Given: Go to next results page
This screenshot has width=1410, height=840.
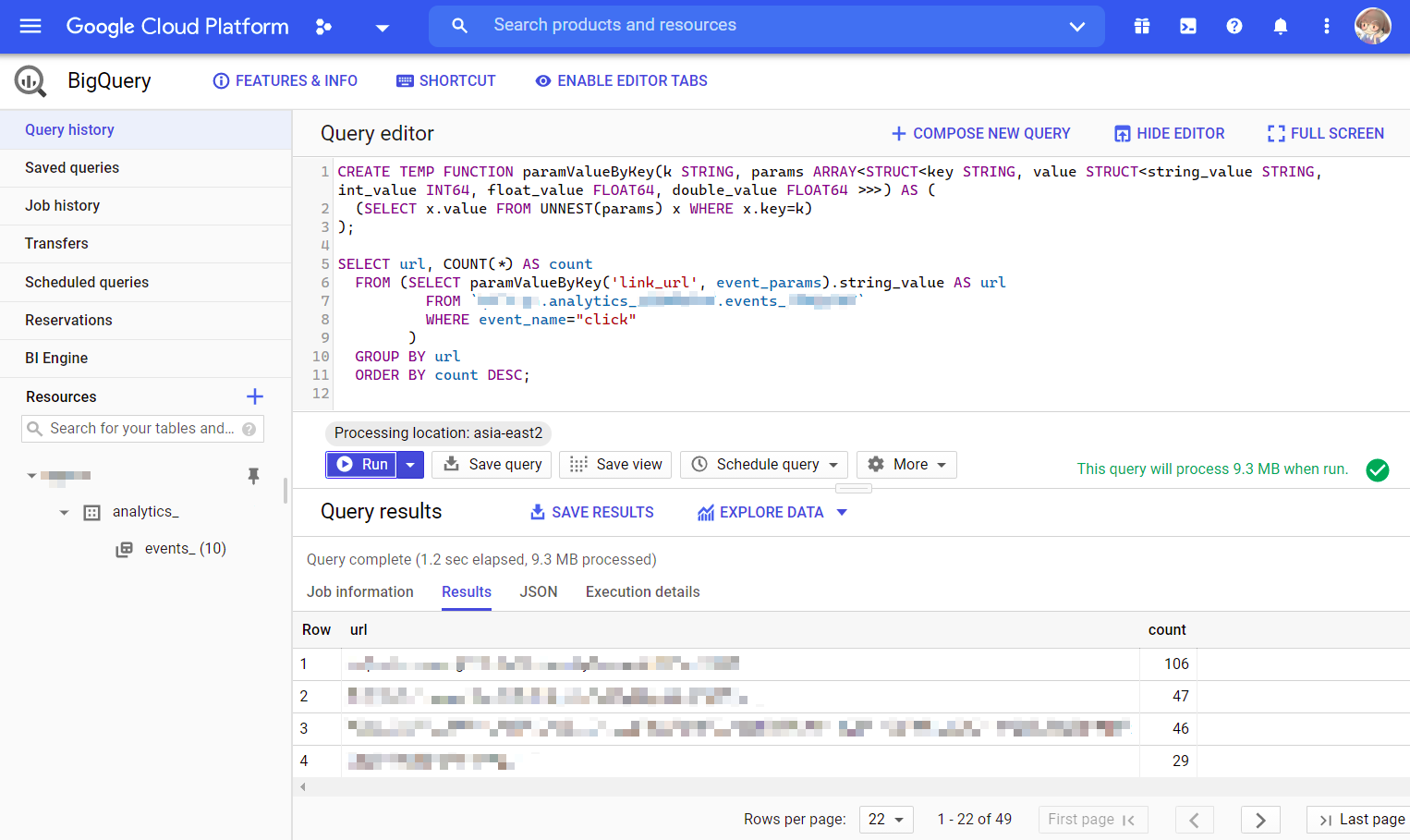Looking at the screenshot, I should 1260,820.
